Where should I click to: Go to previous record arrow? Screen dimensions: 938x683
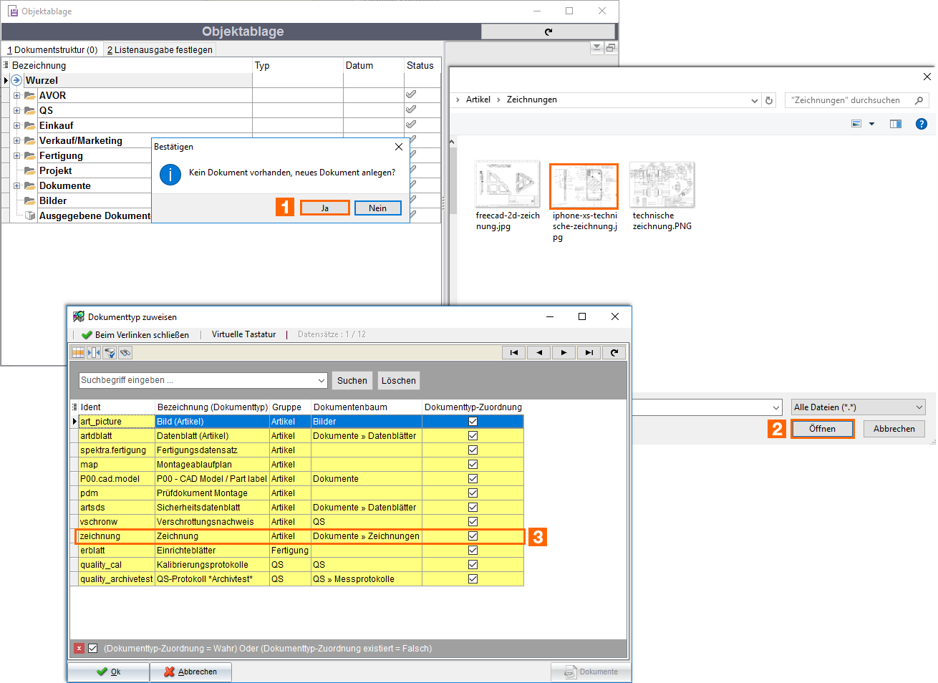tap(539, 352)
